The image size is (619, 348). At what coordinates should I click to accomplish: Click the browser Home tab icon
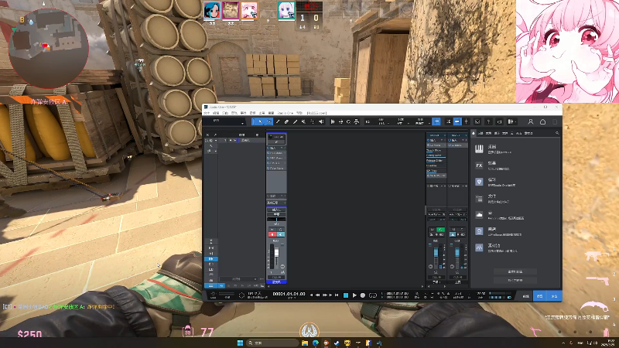[x=474, y=133]
